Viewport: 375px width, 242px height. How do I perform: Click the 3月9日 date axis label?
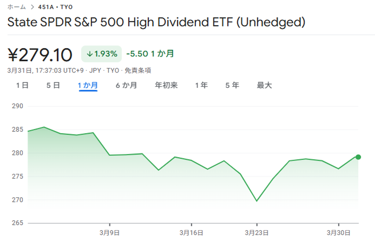(110, 232)
